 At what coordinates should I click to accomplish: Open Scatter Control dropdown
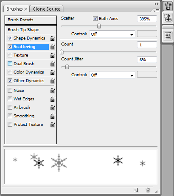pyautogui.click(x=112, y=34)
